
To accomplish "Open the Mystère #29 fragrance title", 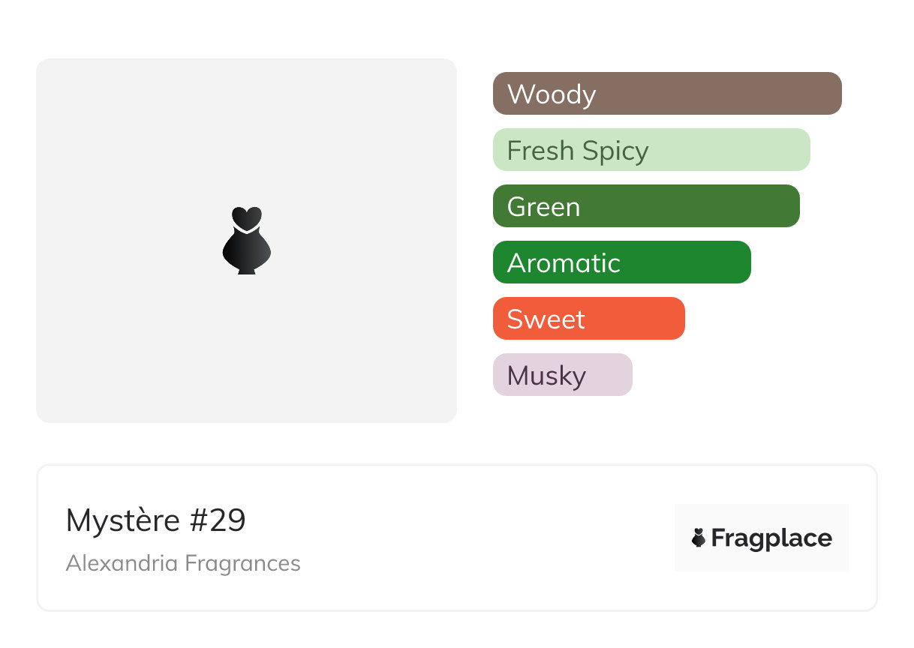I will [156, 520].
